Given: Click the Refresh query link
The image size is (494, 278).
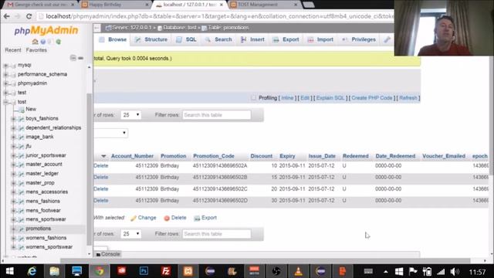Looking at the screenshot, I should (408, 98).
